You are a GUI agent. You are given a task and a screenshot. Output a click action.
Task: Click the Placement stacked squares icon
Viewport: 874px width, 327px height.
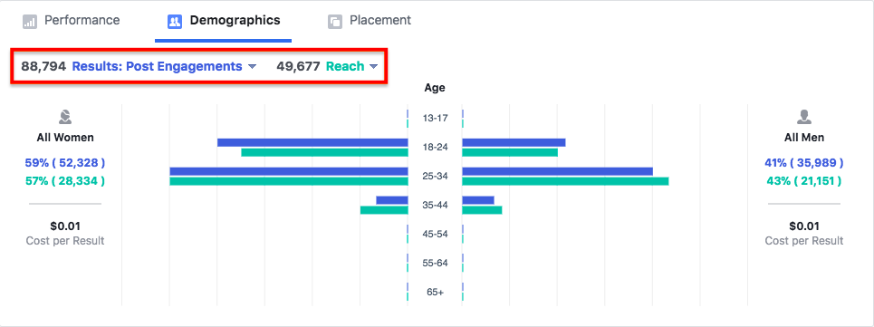pos(335,22)
